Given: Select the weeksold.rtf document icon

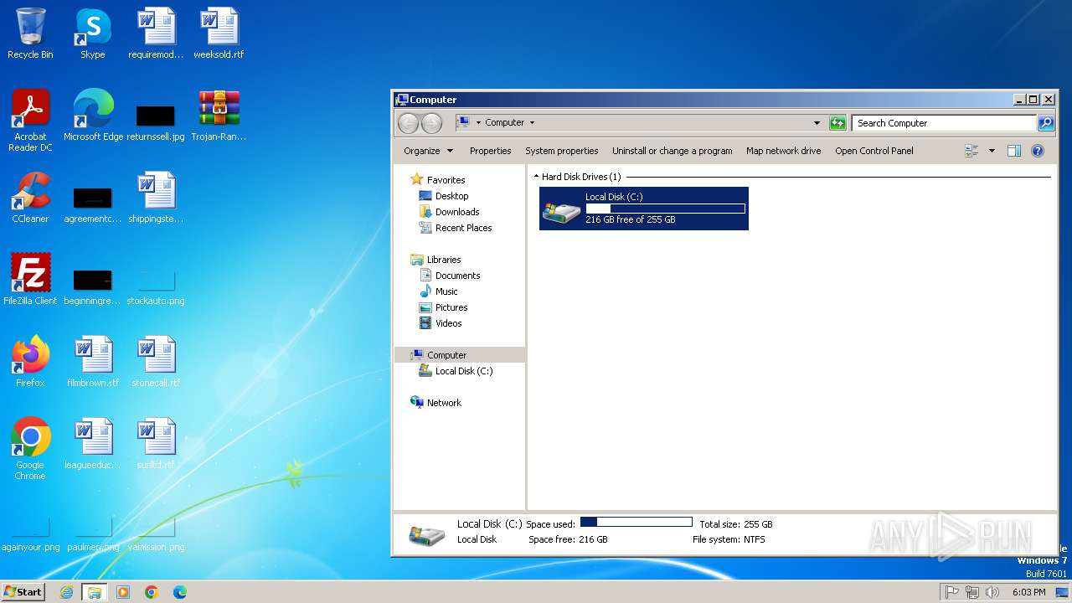Looking at the screenshot, I should click(219, 33).
